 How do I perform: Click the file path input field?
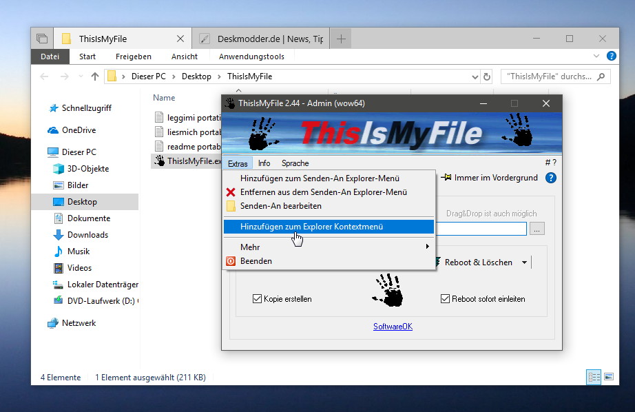481,229
